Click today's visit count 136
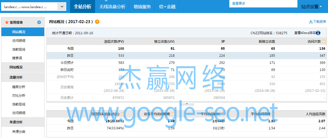This screenshot has width=328, height=138. [x=322, y=48]
